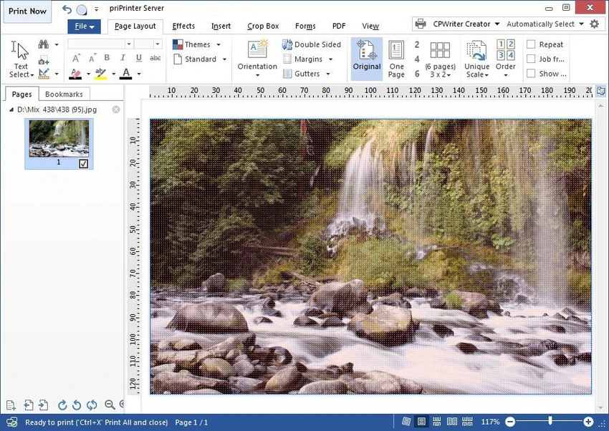This screenshot has width=609, height=431.
Task: Click the move page left icon
Action: coord(29,405)
